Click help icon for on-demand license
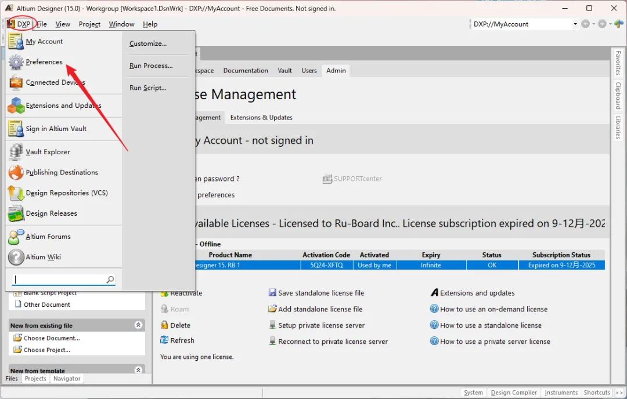Image resolution: width=627 pixels, height=399 pixels. pos(434,309)
